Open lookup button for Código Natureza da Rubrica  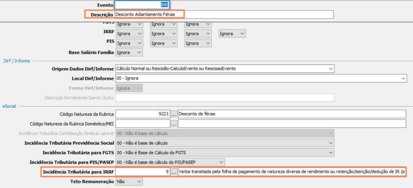[174, 114]
